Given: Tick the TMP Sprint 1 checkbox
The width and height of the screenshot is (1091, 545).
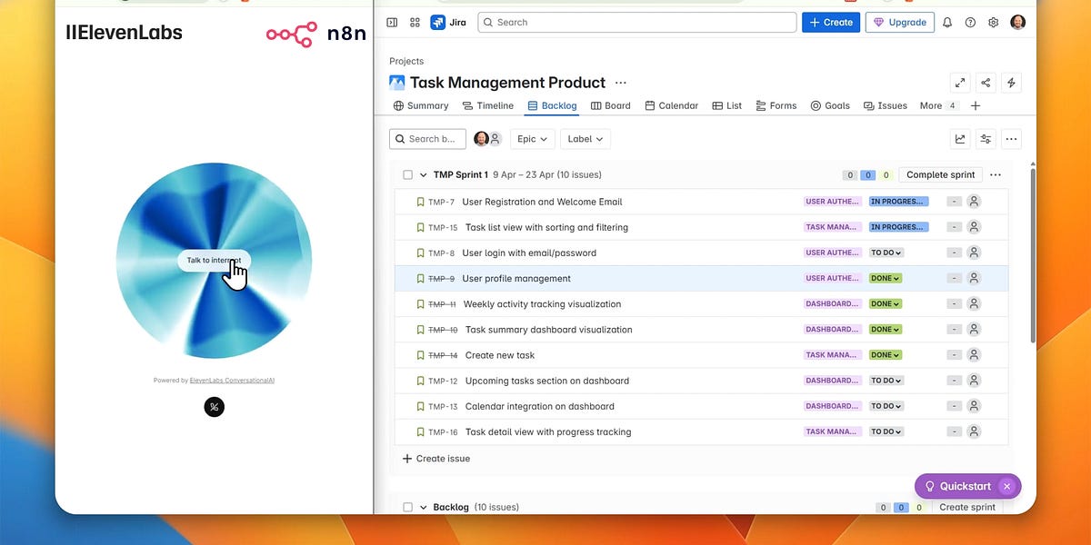Looking at the screenshot, I should 408,175.
